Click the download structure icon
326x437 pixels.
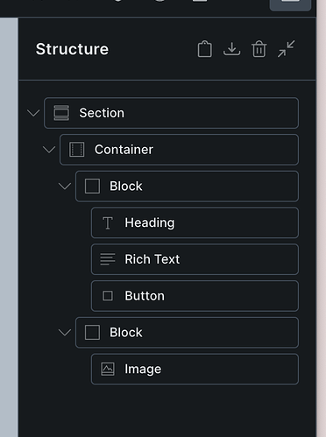pos(231,49)
